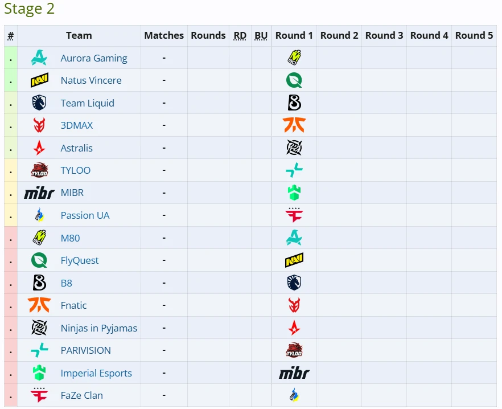Screen dimensions: 502x409
Task: Click the MIBR logo in Round 1 column
Action: 294,373
